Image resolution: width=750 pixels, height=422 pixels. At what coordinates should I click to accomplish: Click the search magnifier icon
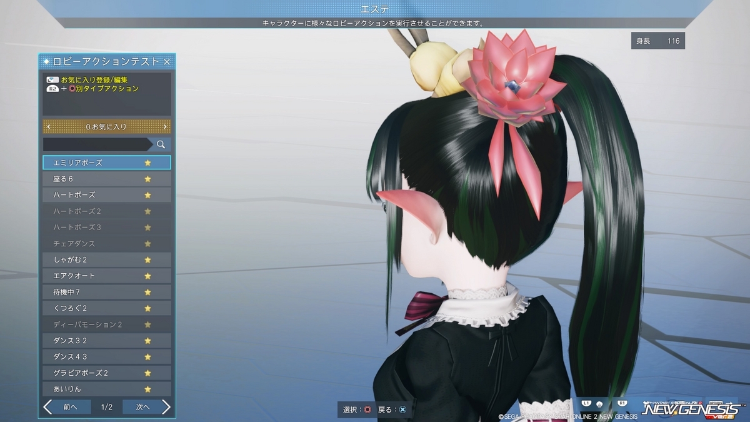click(x=161, y=144)
